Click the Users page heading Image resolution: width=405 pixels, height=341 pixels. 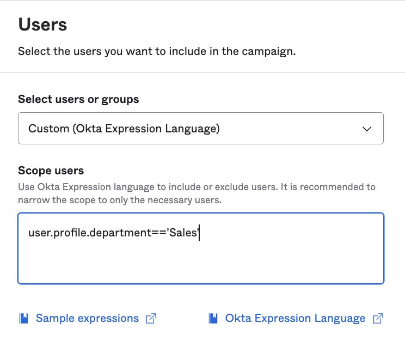click(42, 25)
